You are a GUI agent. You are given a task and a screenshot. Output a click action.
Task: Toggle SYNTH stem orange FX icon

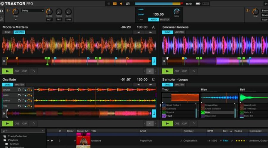[x=29, y=101]
